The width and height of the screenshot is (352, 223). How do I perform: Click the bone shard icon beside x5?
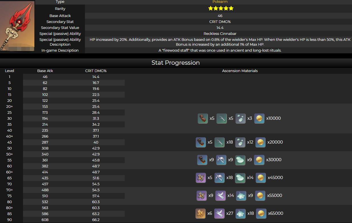click(222, 118)
